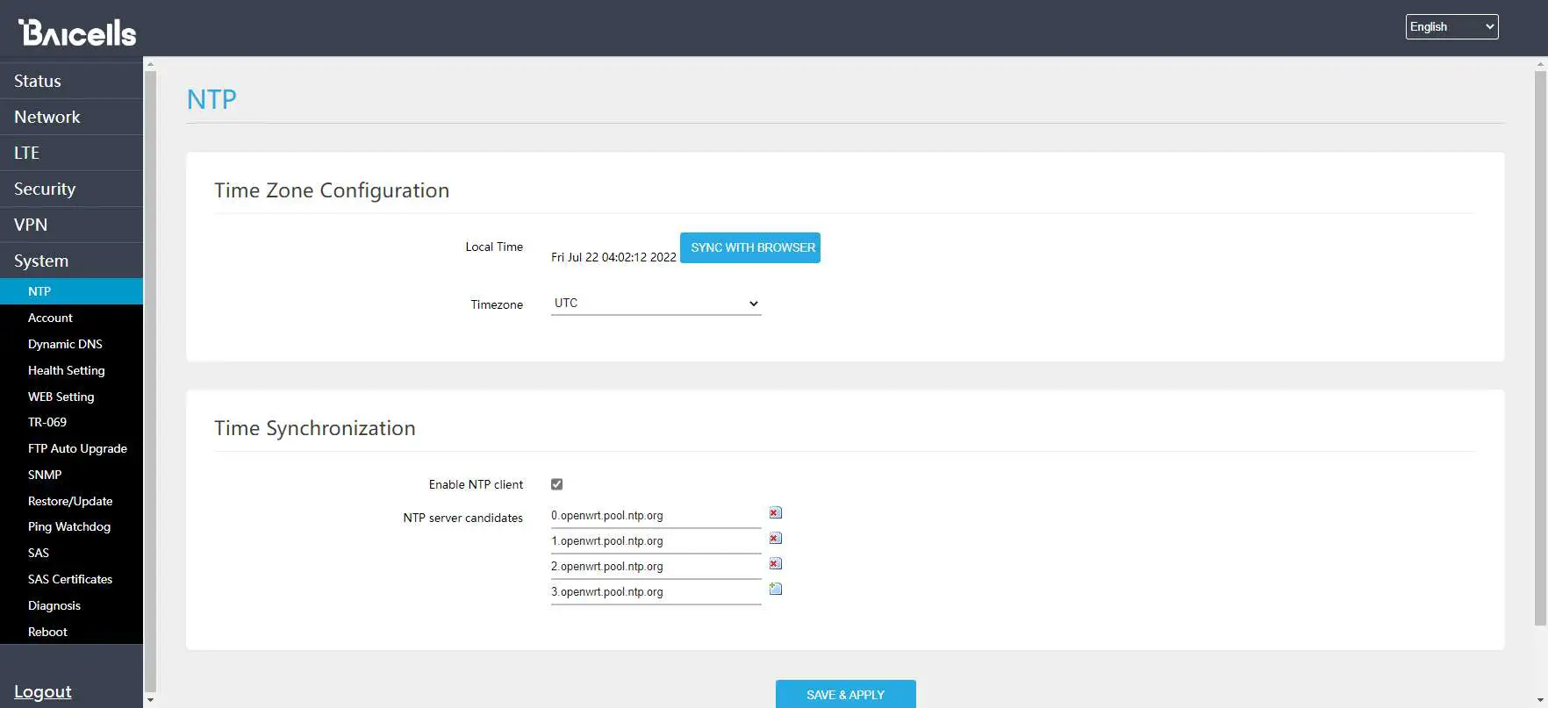This screenshot has width=1548, height=708.
Task: Edit the 3.openwrt.pool.ntp.org server field
Action: click(656, 592)
